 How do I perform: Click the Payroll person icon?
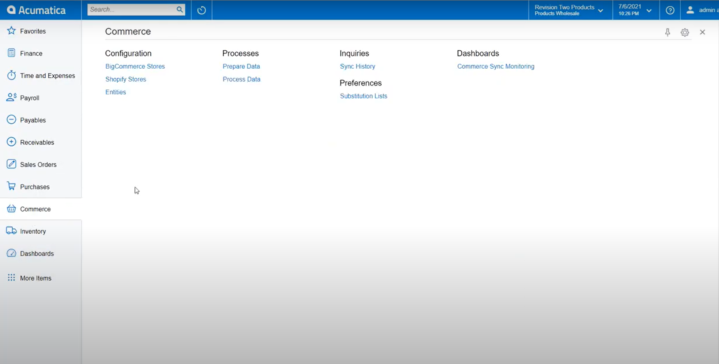coord(11,98)
